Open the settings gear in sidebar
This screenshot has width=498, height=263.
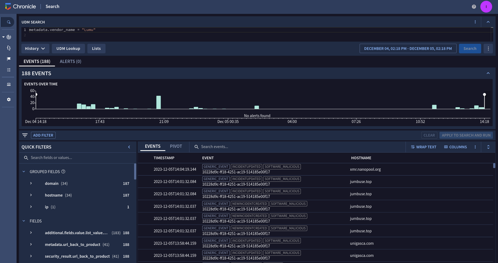click(9, 99)
